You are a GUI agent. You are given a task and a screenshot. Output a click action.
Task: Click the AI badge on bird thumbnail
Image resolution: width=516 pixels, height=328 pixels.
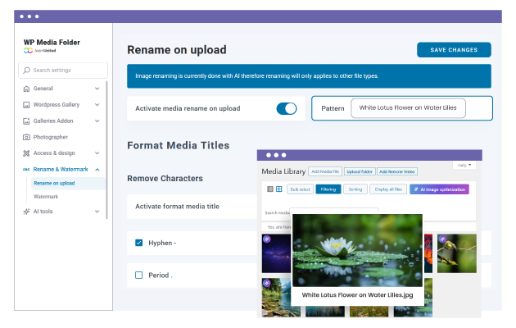(443, 239)
